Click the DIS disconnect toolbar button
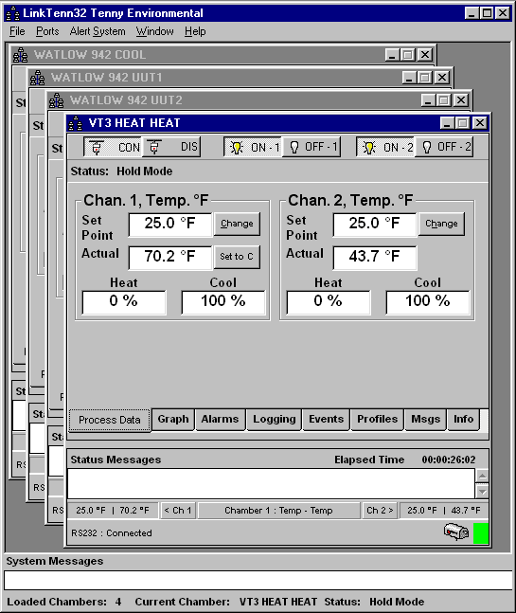Image resolution: width=516 pixels, height=613 pixels. click(171, 147)
